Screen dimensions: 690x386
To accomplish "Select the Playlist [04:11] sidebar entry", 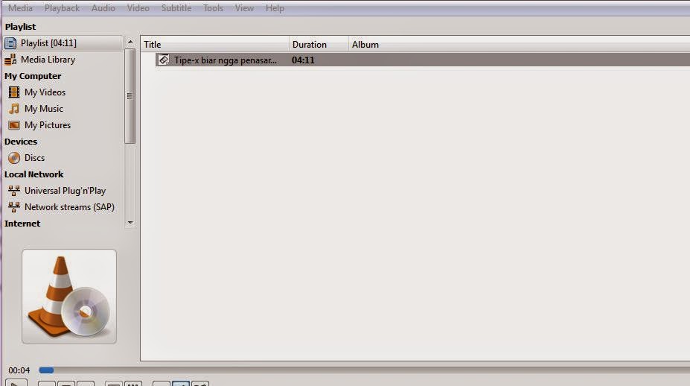I will tap(63, 43).
